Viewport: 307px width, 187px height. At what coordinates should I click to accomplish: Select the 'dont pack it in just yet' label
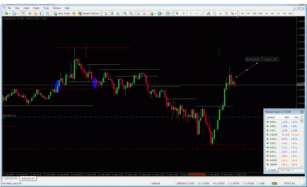(x=262, y=59)
